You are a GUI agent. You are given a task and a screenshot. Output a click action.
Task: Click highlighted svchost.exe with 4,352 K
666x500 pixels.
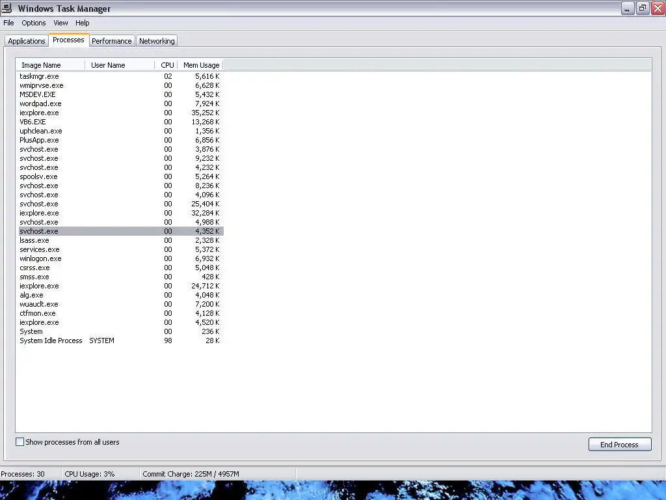click(120, 231)
